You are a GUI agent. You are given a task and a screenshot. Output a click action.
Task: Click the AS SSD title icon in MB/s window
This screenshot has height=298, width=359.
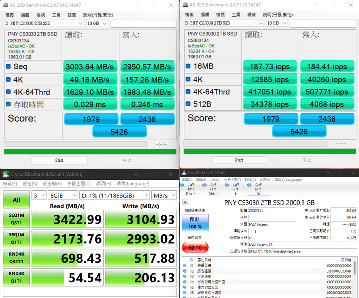point(6,5)
